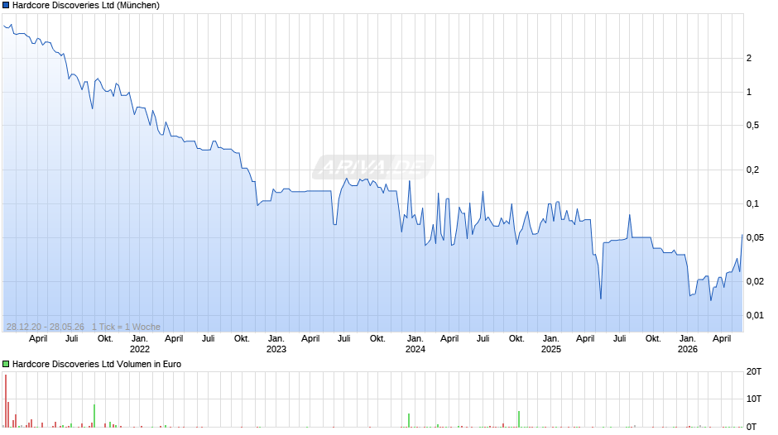Viewport: 778px width, 435px height.
Task: Click the volume axis label '10T'
Action: pos(754,399)
